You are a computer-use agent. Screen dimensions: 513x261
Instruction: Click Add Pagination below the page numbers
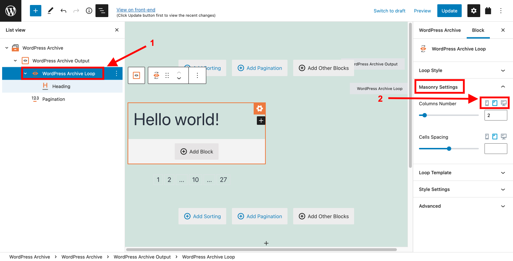[260, 216]
